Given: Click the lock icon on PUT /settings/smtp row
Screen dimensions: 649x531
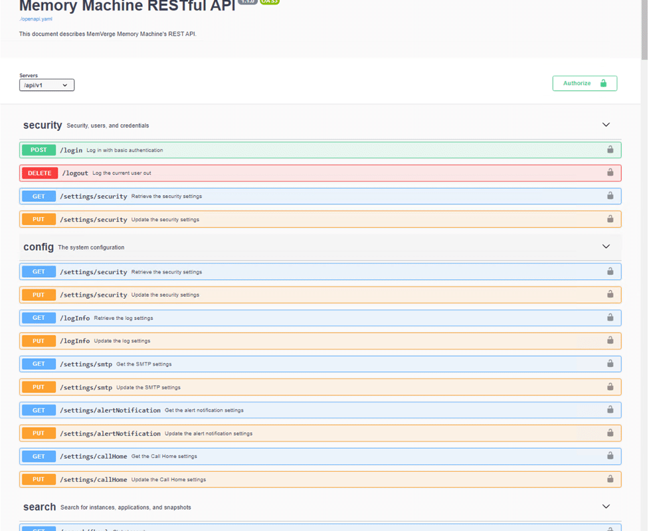Looking at the screenshot, I should [x=610, y=386].
